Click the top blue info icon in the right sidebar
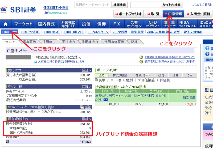The image size is (213, 149). click(207, 48)
